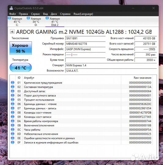Select row Критическое предупреждение
Screen dimensions: 163x165
pyautogui.click(x=81, y=82)
